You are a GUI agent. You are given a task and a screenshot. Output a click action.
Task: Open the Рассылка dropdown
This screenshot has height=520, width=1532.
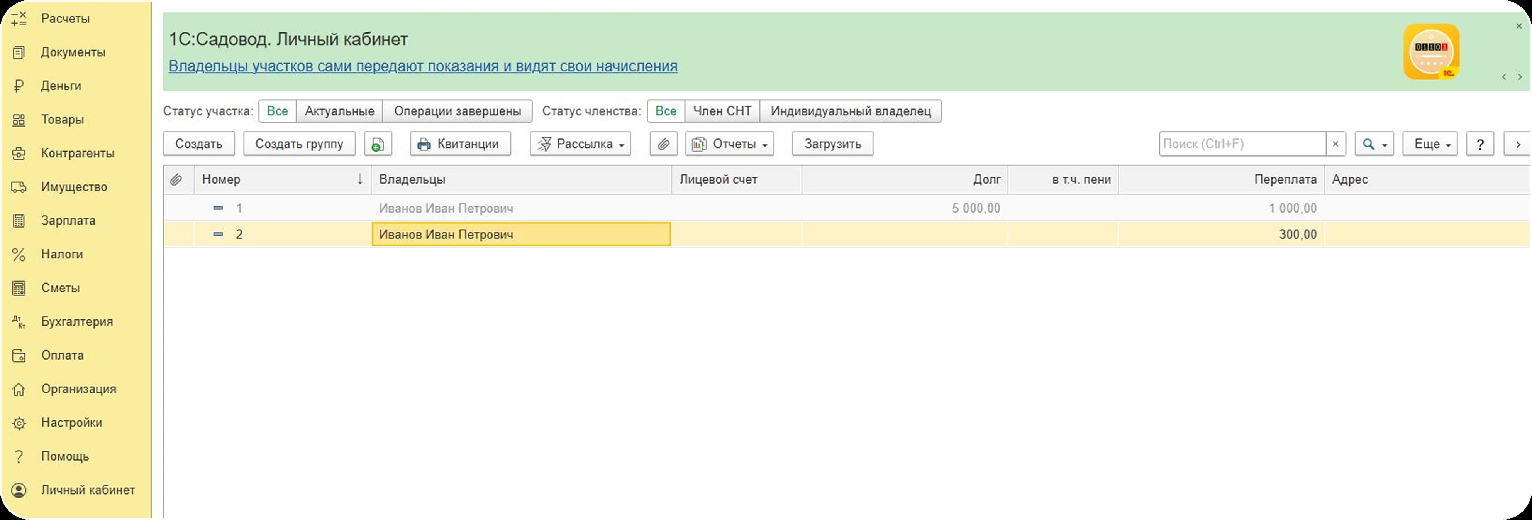580,144
